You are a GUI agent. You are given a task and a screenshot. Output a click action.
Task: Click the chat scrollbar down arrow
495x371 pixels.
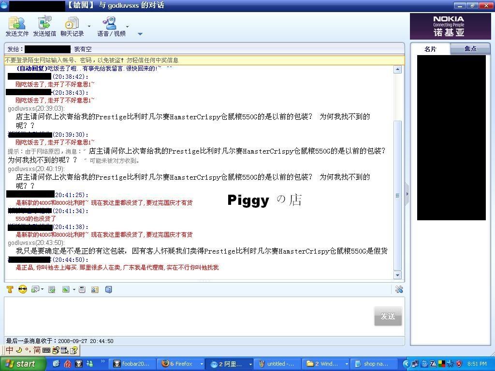398,275
